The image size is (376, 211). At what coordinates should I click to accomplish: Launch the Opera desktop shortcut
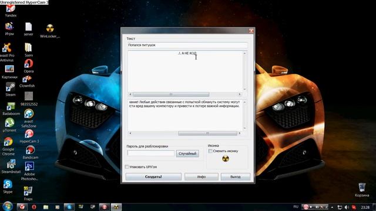[29, 66]
